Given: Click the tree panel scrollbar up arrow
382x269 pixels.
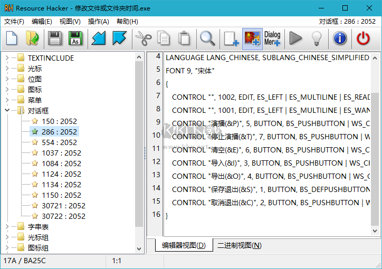Looking at the screenshot, I should click(139, 57).
